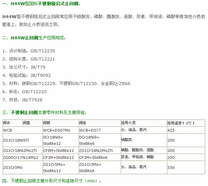The image size is (208, 186).
Task: Click the ZG00Cr17Ni14Mo2 table cell
Action: [23, 157]
